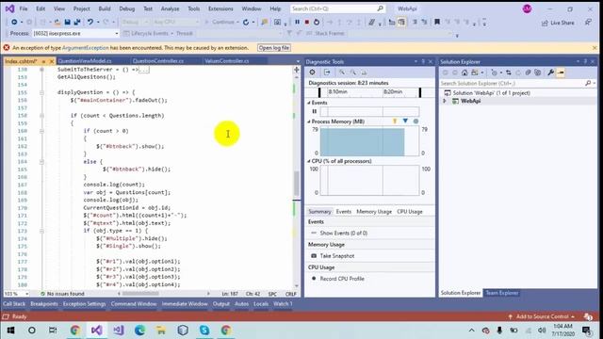This screenshot has width=603, height=339.
Task: Open the File menu
Action: point(24,8)
